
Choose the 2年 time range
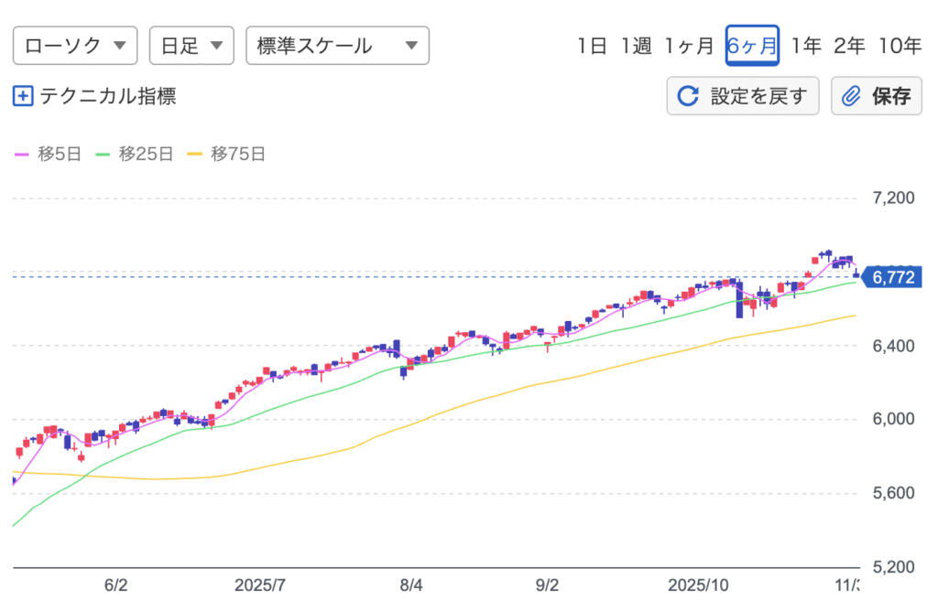click(849, 46)
